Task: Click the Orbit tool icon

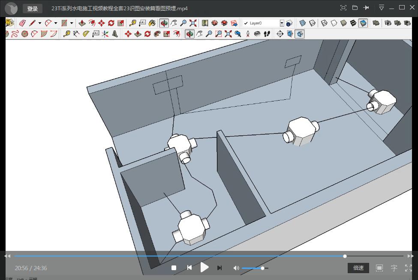Action: pos(164,23)
